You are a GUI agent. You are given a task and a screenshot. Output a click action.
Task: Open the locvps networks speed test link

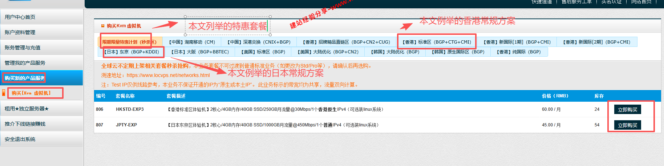tap(168, 75)
